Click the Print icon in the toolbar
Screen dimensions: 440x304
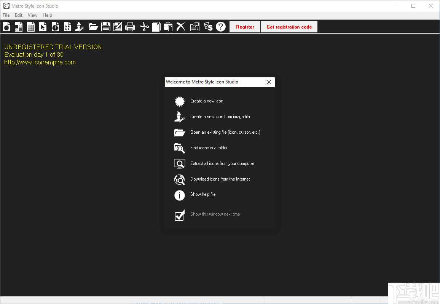130,27
